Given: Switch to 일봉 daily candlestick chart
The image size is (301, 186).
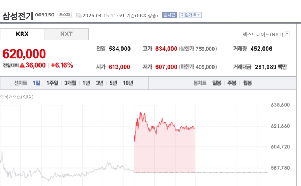Looking at the screenshot, I should pyautogui.click(x=217, y=83).
